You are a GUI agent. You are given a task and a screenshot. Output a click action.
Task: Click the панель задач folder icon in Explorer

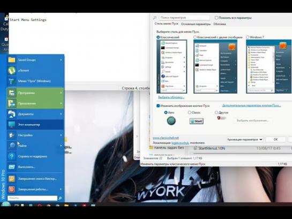click(151, 148)
